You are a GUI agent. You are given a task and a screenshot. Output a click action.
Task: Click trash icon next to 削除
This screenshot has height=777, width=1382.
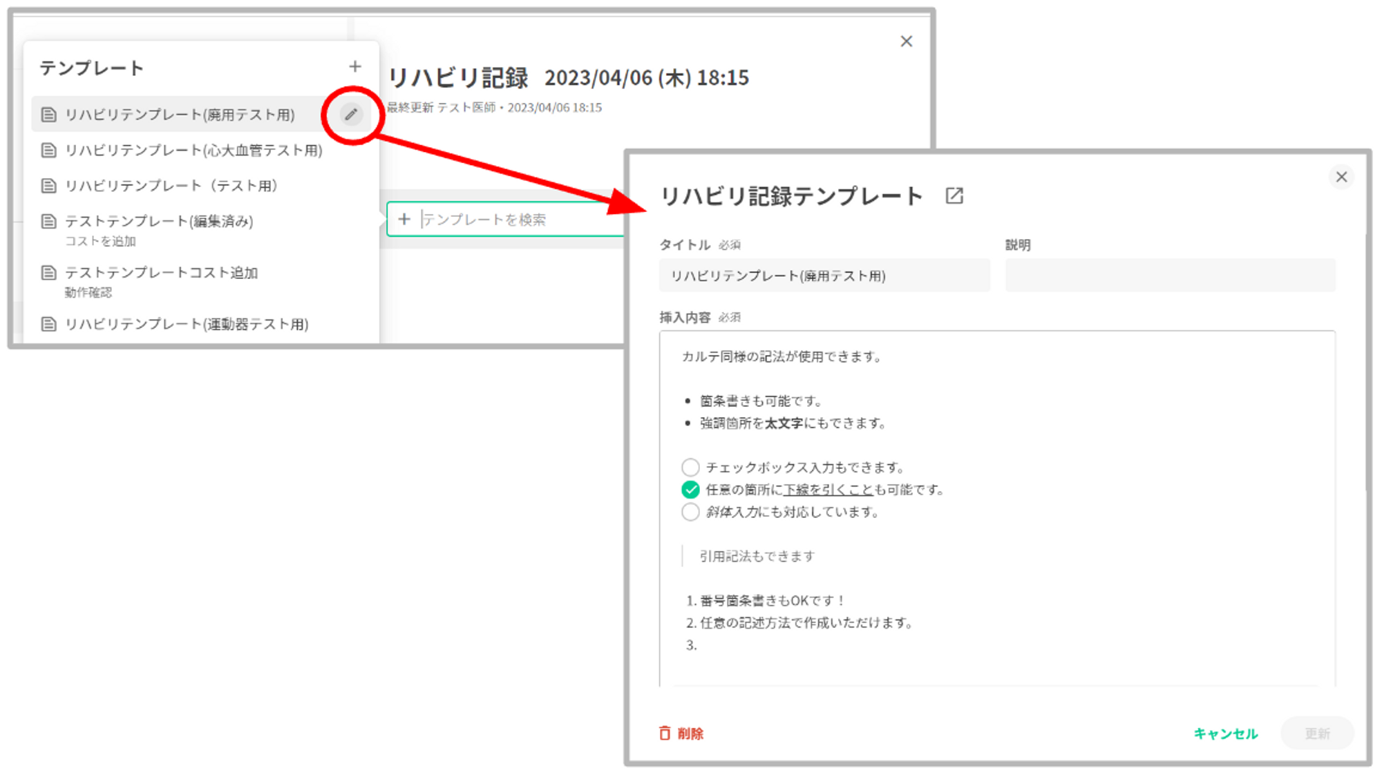click(x=665, y=733)
